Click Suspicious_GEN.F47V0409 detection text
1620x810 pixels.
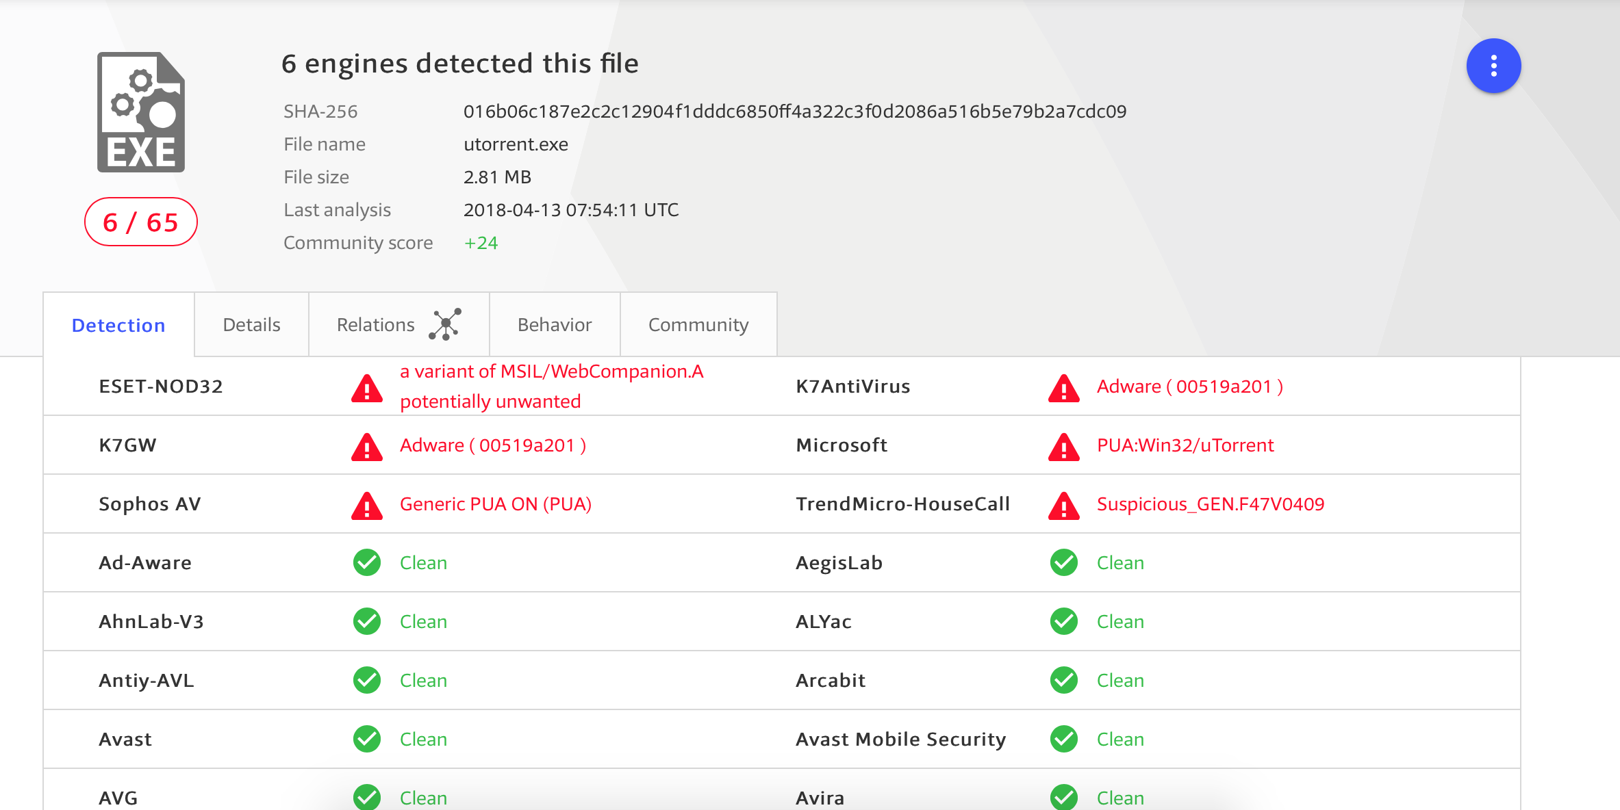click(x=1210, y=504)
